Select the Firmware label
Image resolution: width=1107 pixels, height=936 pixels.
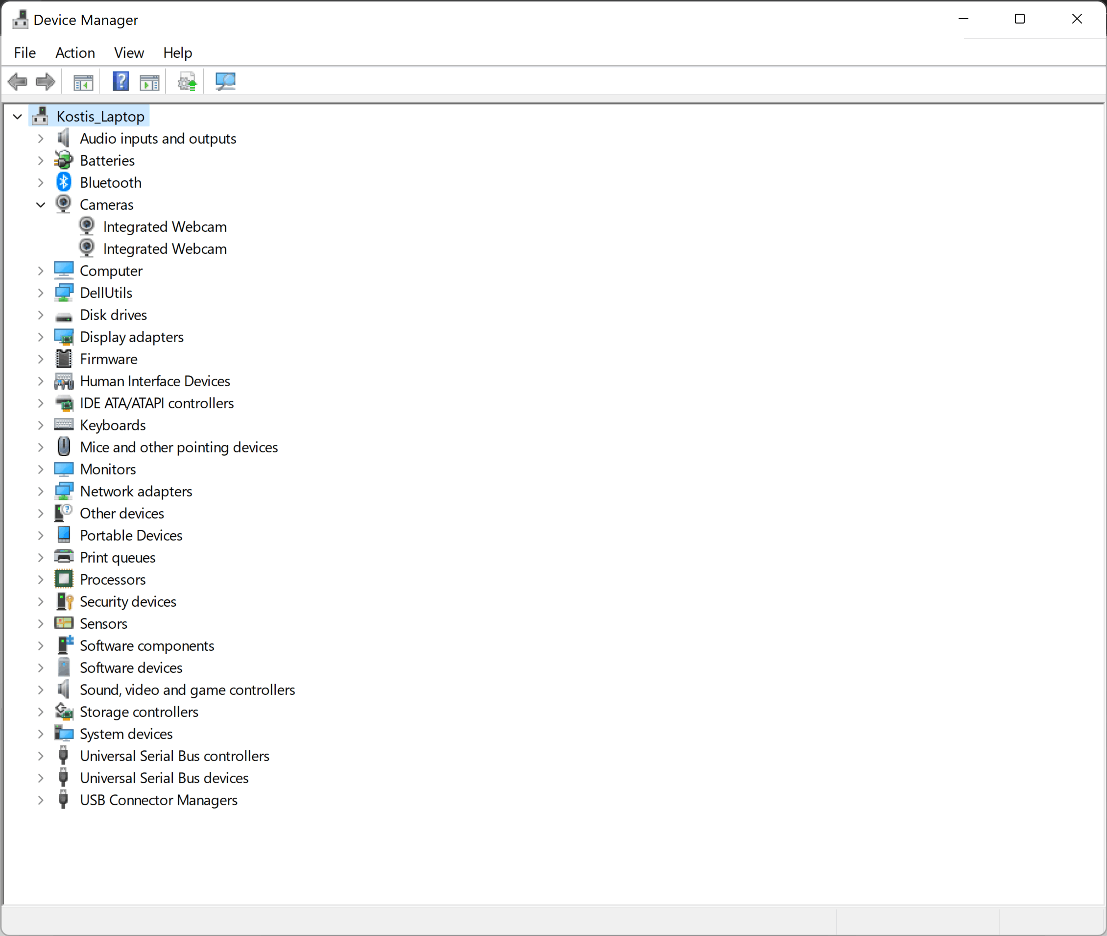[x=109, y=359]
